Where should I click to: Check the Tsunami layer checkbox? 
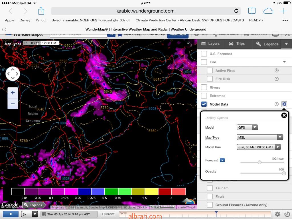click(x=210, y=188)
